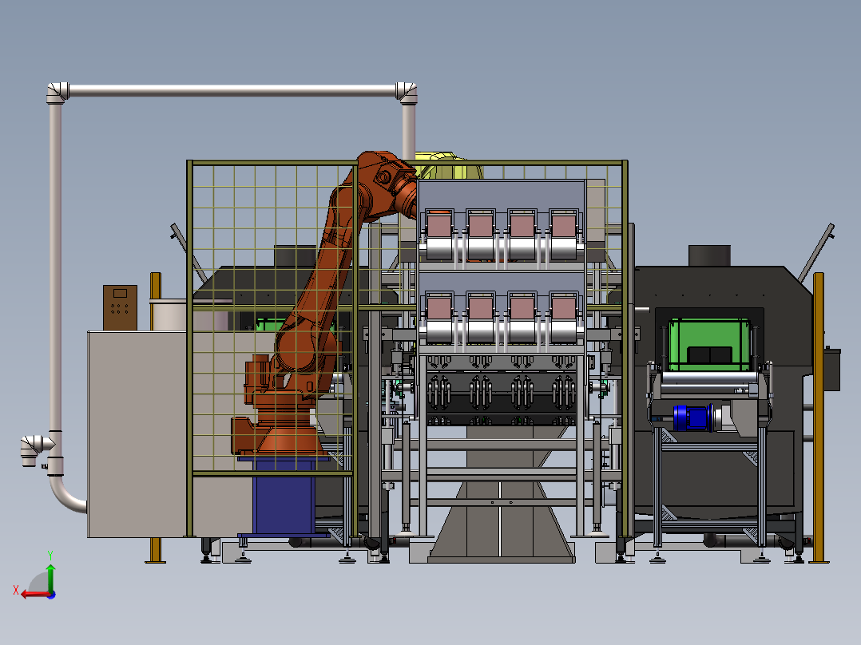The height and width of the screenshot is (645, 861).
Task: Select the long horizontal pipe at the top
Action: [x=232, y=90]
